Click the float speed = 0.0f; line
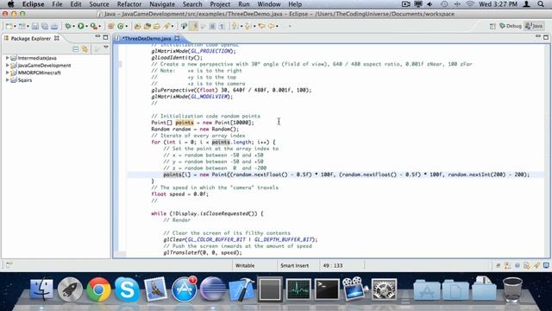 click(180, 194)
